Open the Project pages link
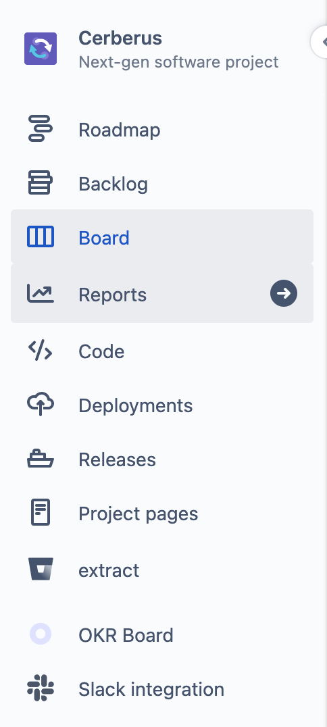This screenshot has height=727, width=327. (x=162, y=513)
